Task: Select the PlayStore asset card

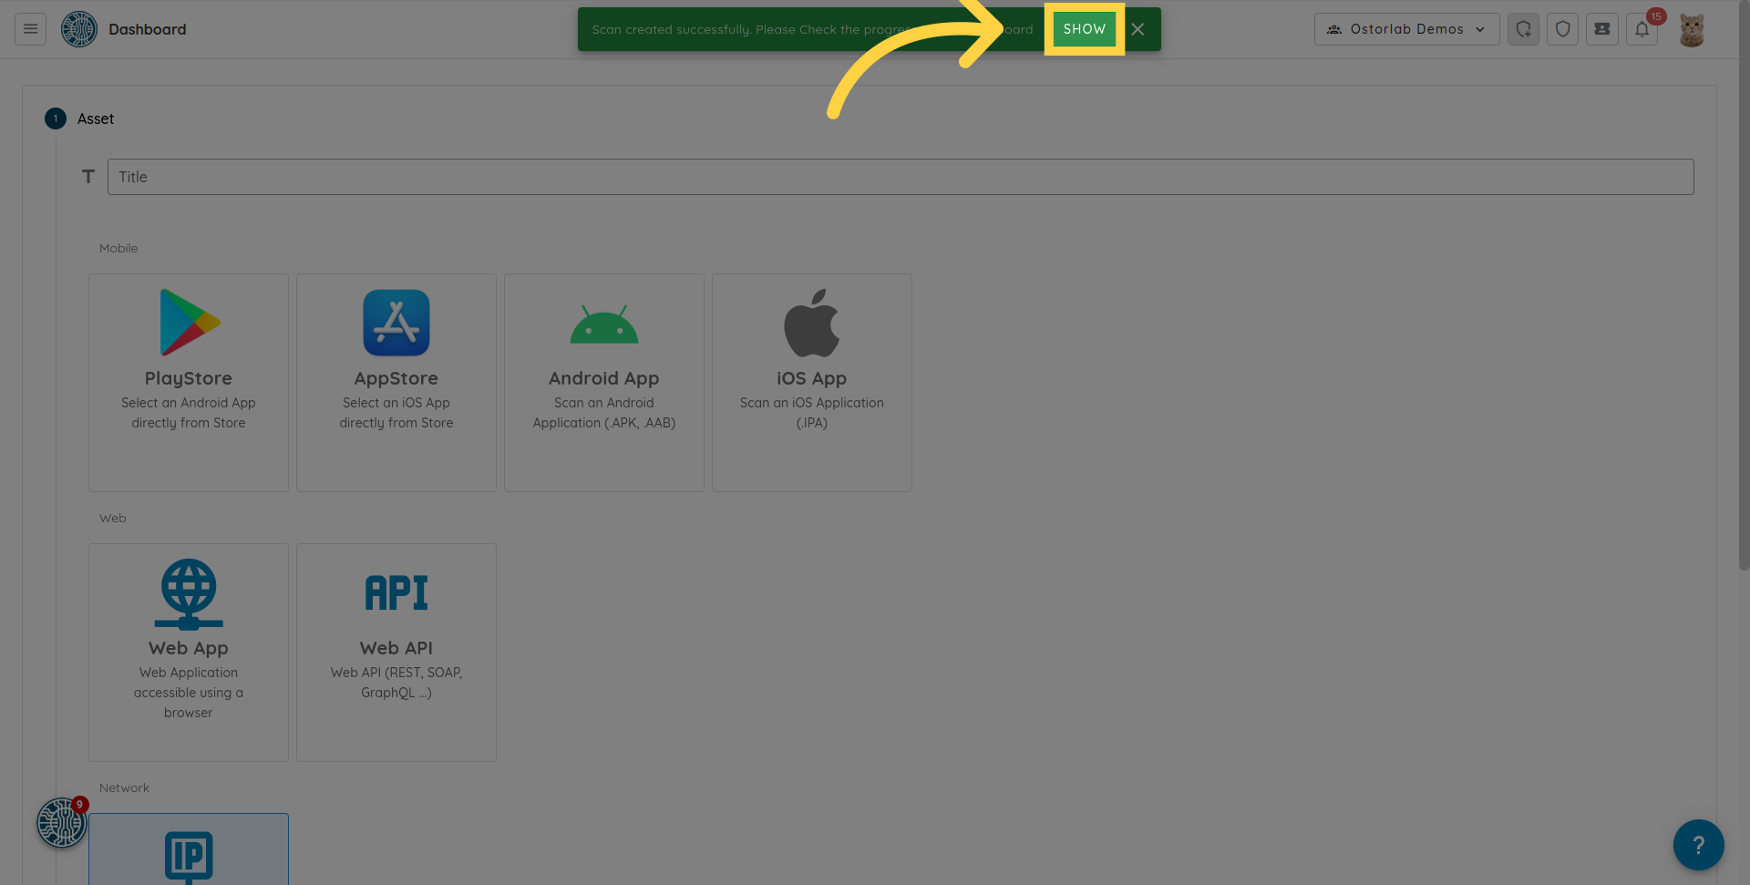Action: 189,382
